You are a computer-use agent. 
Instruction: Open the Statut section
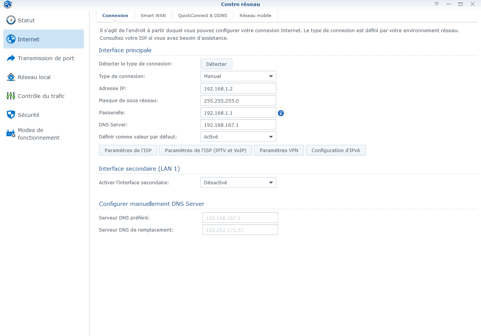tap(44, 20)
